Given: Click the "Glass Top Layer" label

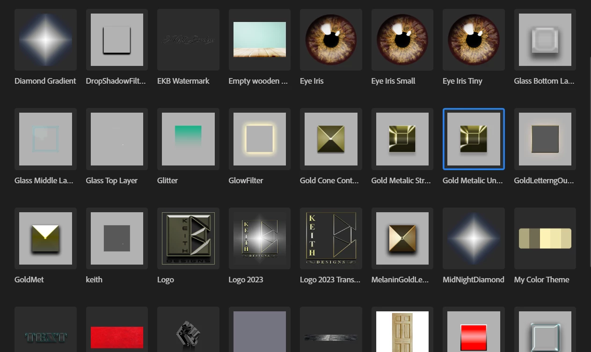Looking at the screenshot, I should pos(112,180).
